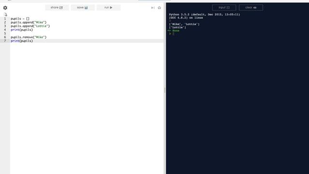
Task: Open the editor settings gear
Action: click(5, 8)
